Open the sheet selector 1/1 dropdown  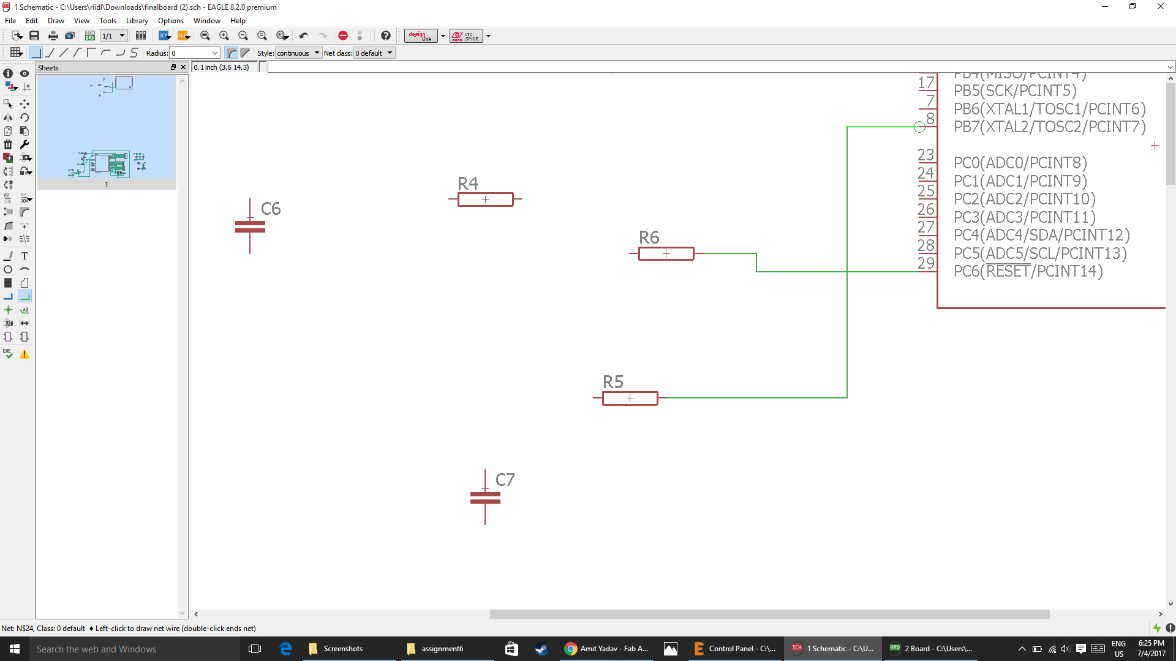pyautogui.click(x=114, y=35)
